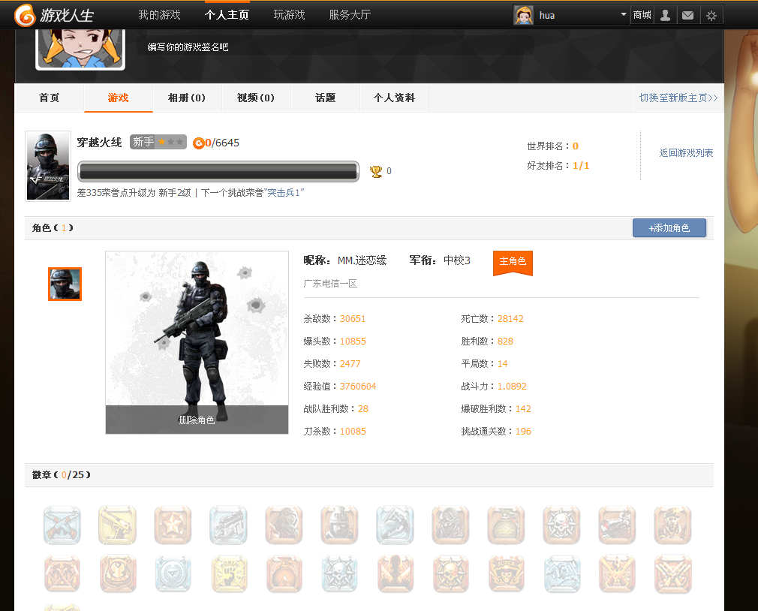Click the silver wreath medal badge

pos(173,573)
